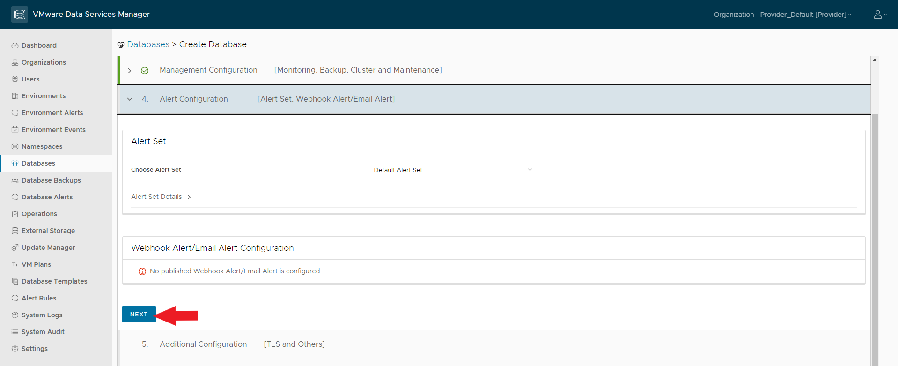The width and height of the screenshot is (898, 366).
Task: Click the Users sidebar icon
Action: click(x=15, y=79)
